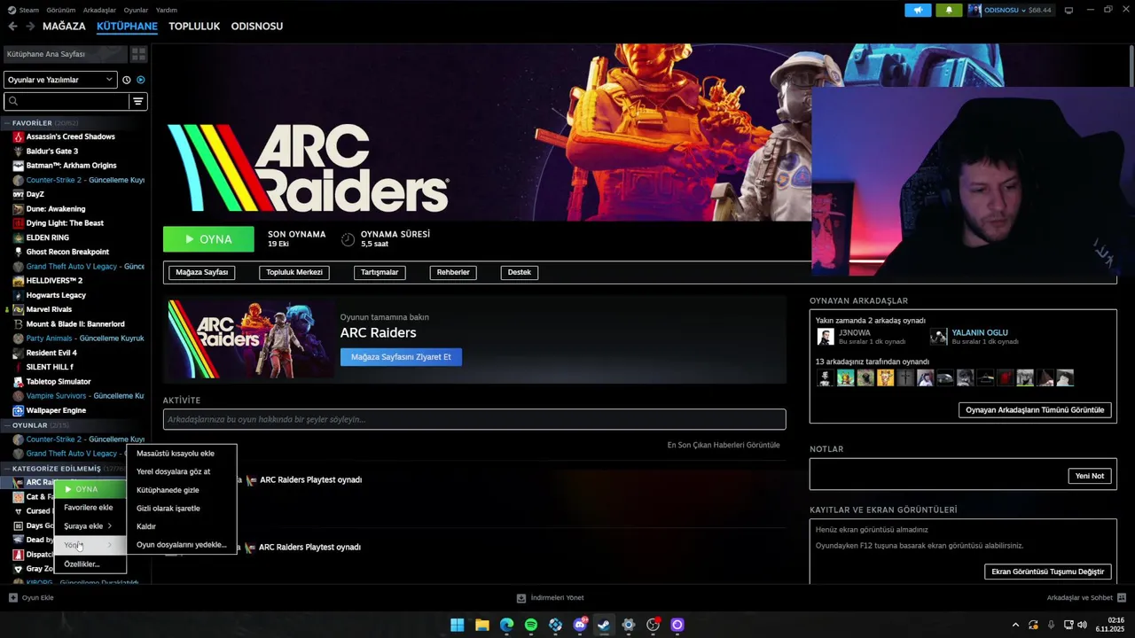Click Oynayan Arkadaşların Tümünü Görüntüle
This screenshot has height=638, width=1135.
pos(1035,410)
